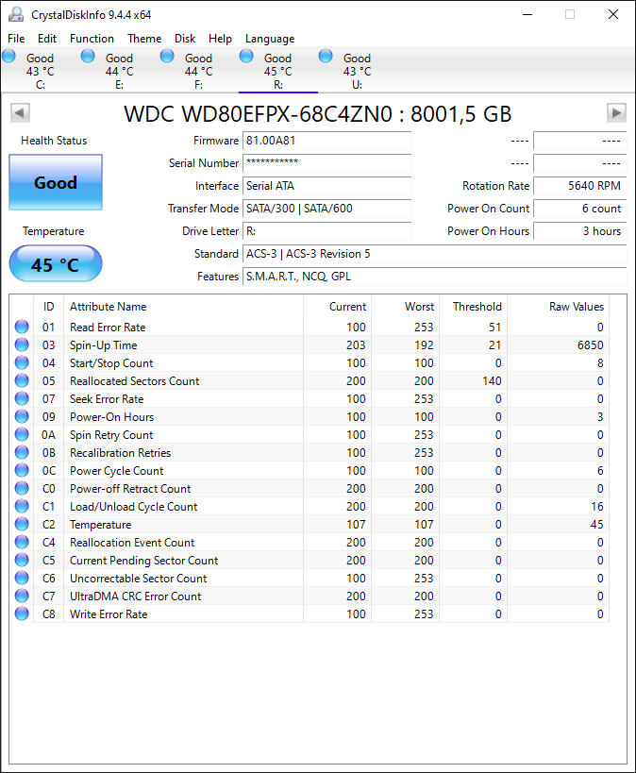Click status icon for Recalibration Retries
This screenshot has width=636, height=773.
click(x=22, y=452)
